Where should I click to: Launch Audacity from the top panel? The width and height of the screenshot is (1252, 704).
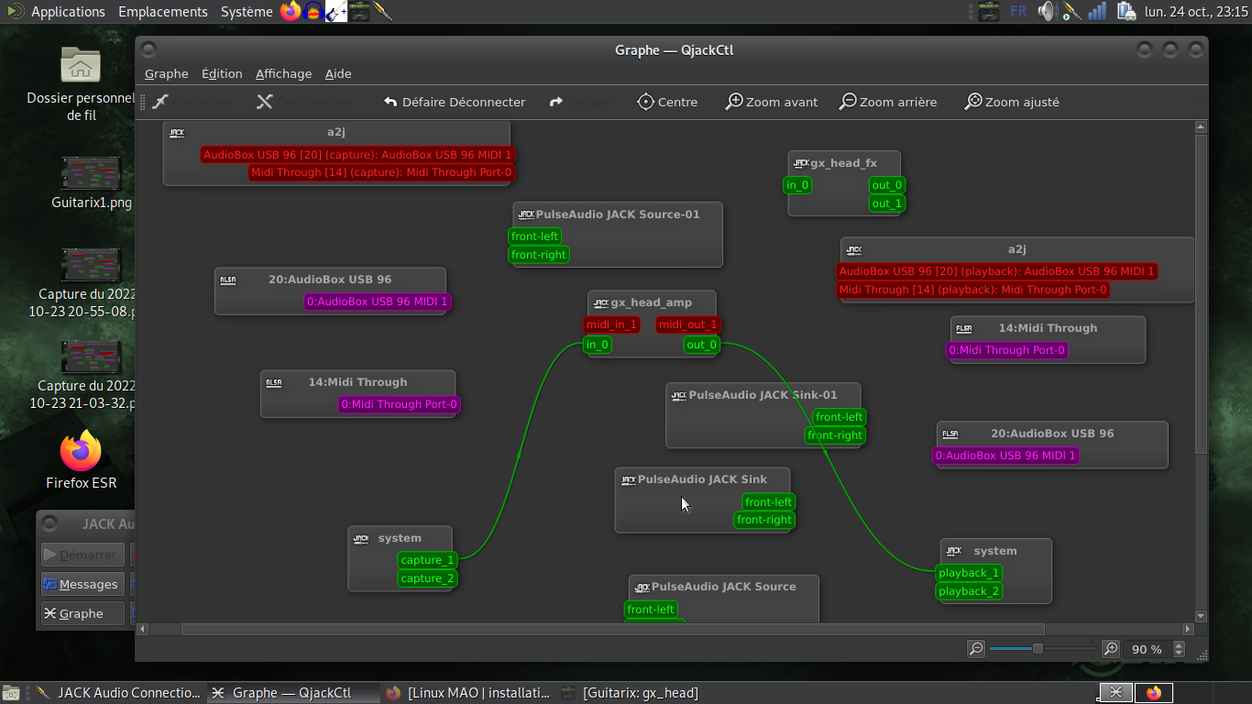click(313, 11)
